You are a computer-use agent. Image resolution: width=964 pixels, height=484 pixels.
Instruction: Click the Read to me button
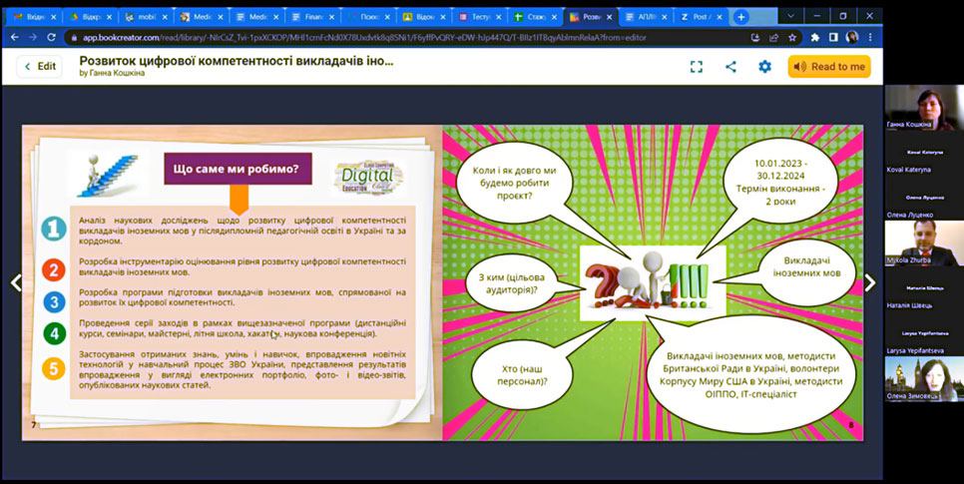[829, 67]
